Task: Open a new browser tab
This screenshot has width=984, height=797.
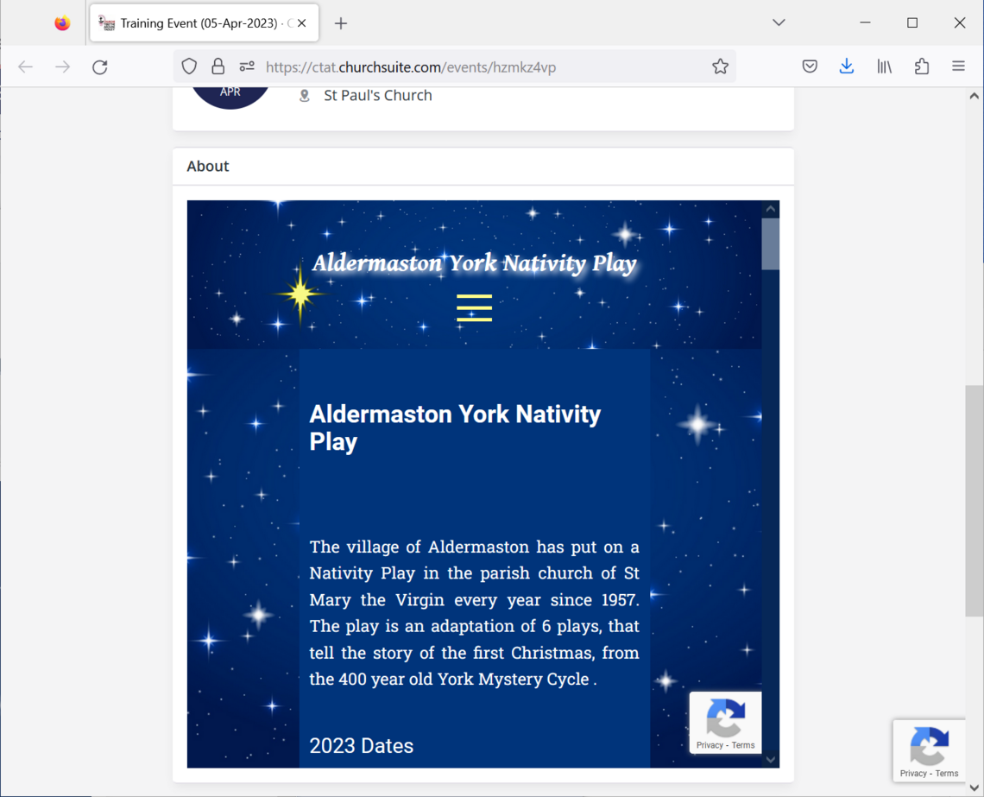Action: 341,23
